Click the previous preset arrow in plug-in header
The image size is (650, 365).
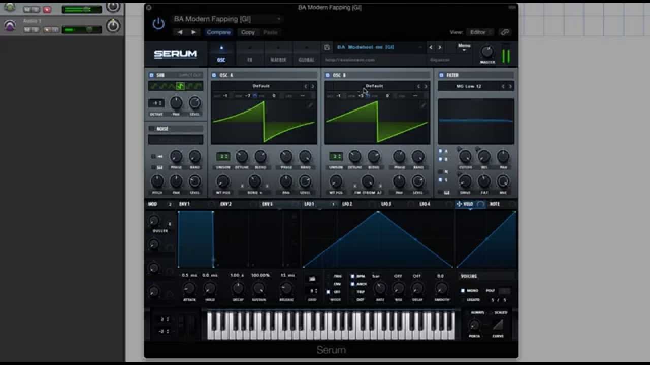click(180, 32)
